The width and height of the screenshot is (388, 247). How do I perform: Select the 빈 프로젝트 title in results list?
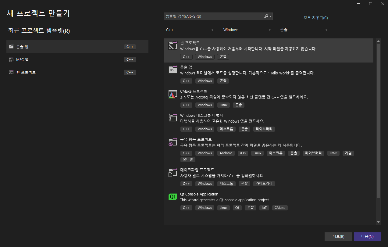pos(190,43)
